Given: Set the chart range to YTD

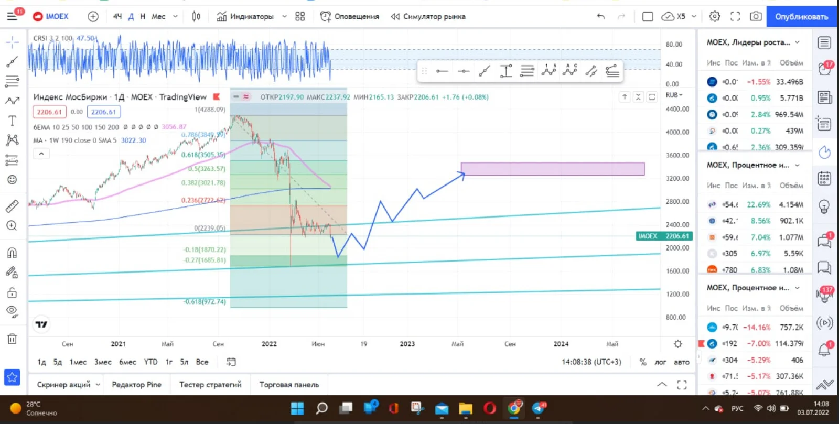Looking at the screenshot, I should tap(150, 362).
